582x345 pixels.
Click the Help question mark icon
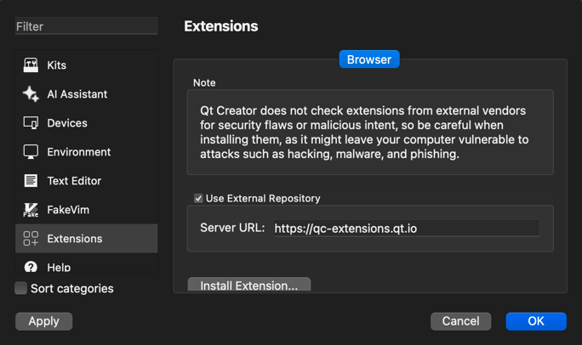[31, 267]
